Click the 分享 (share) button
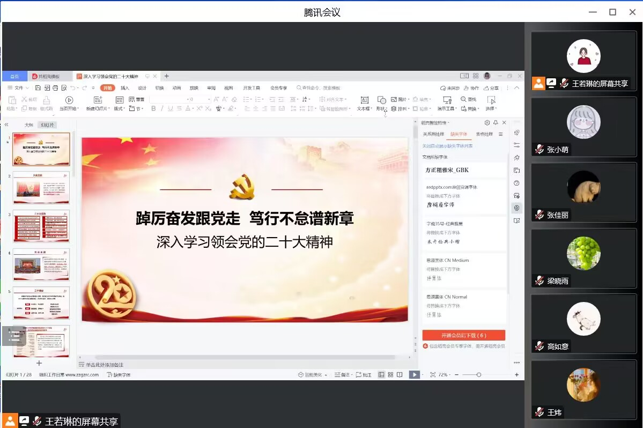The width and height of the screenshot is (643, 428). click(491, 88)
